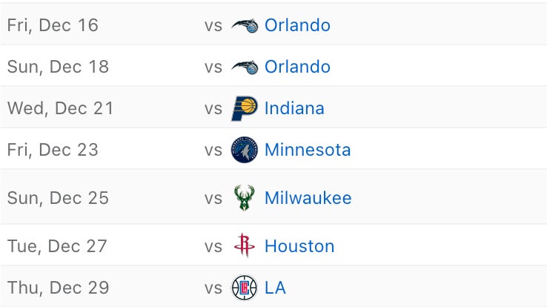Open the Orlando link in the Dec 18 row

click(297, 67)
